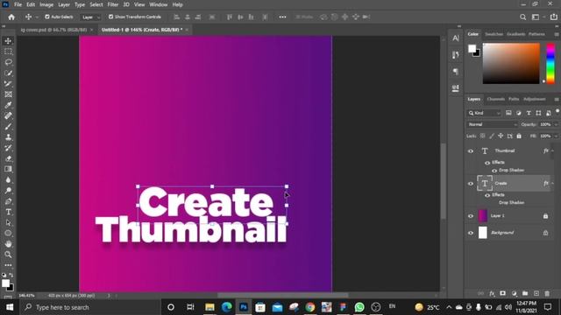
Task: Open the Kind filter dropdown
Action: coord(484,113)
